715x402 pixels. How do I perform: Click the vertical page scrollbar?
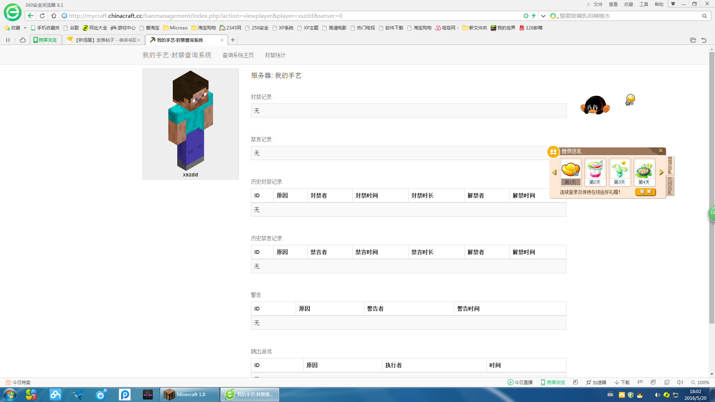(712, 188)
